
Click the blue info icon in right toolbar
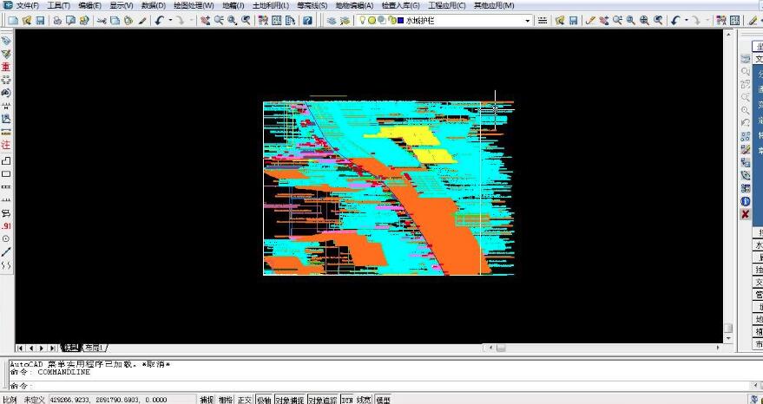click(746, 201)
